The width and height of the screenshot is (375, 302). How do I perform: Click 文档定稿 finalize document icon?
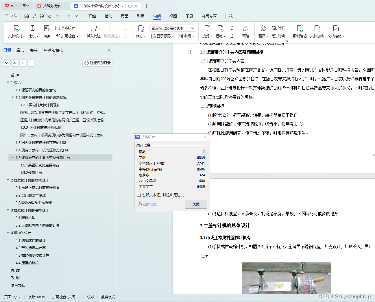click(x=336, y=28)
